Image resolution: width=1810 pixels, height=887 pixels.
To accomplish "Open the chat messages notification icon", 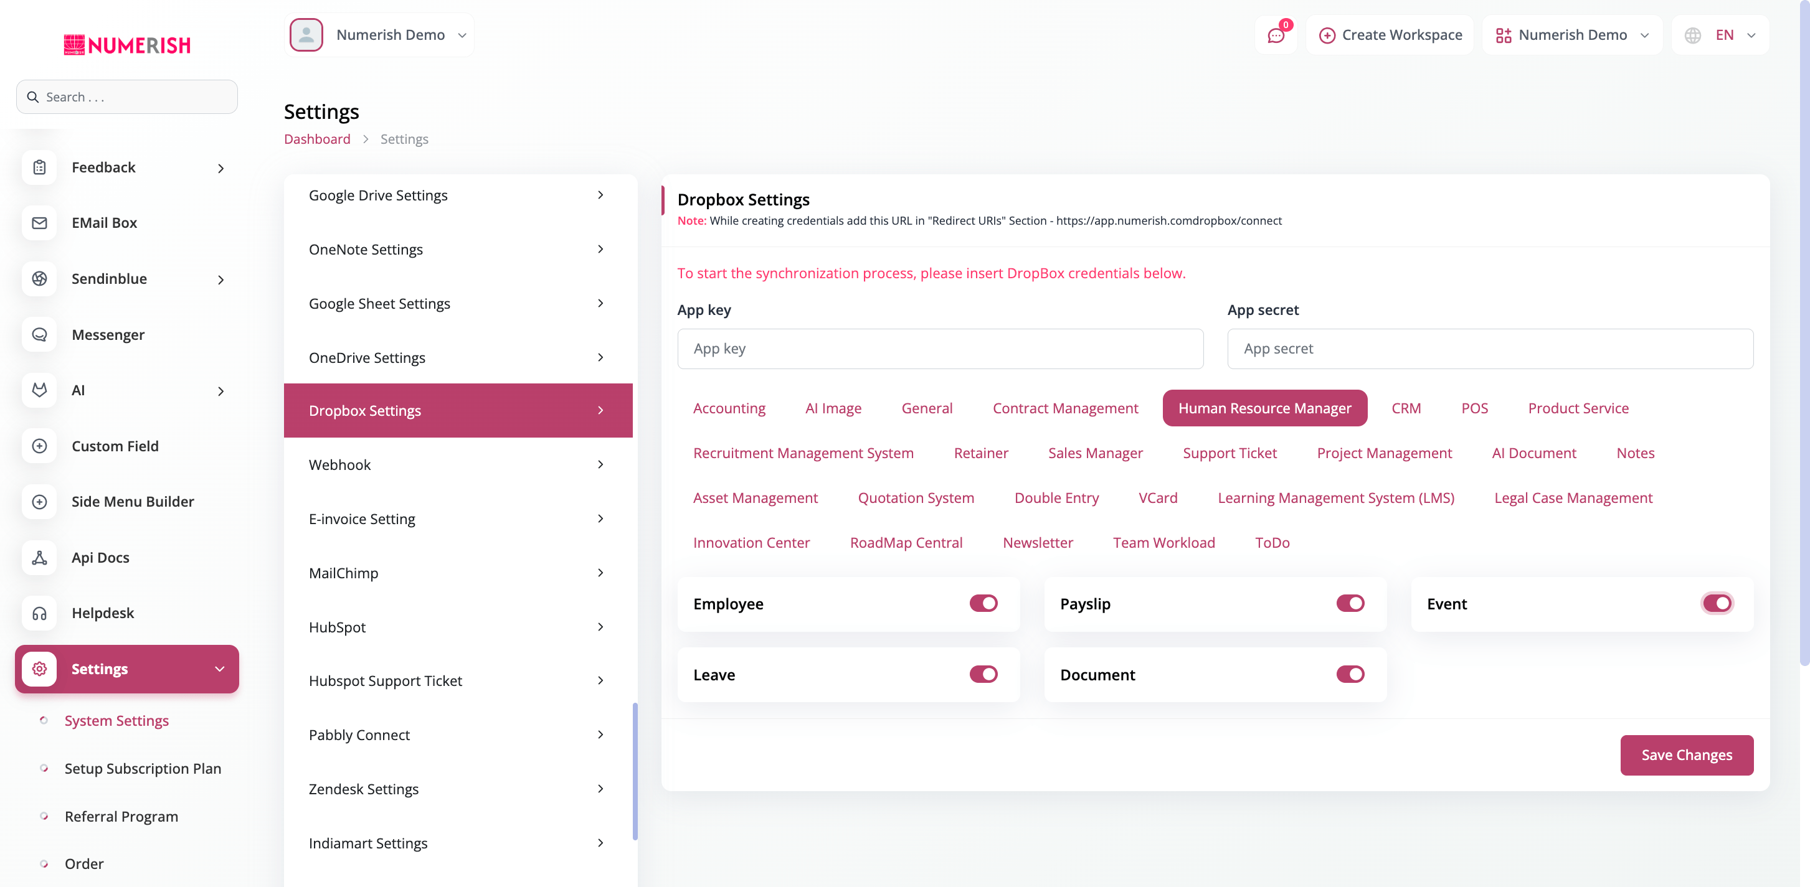I will (1276, 35).
